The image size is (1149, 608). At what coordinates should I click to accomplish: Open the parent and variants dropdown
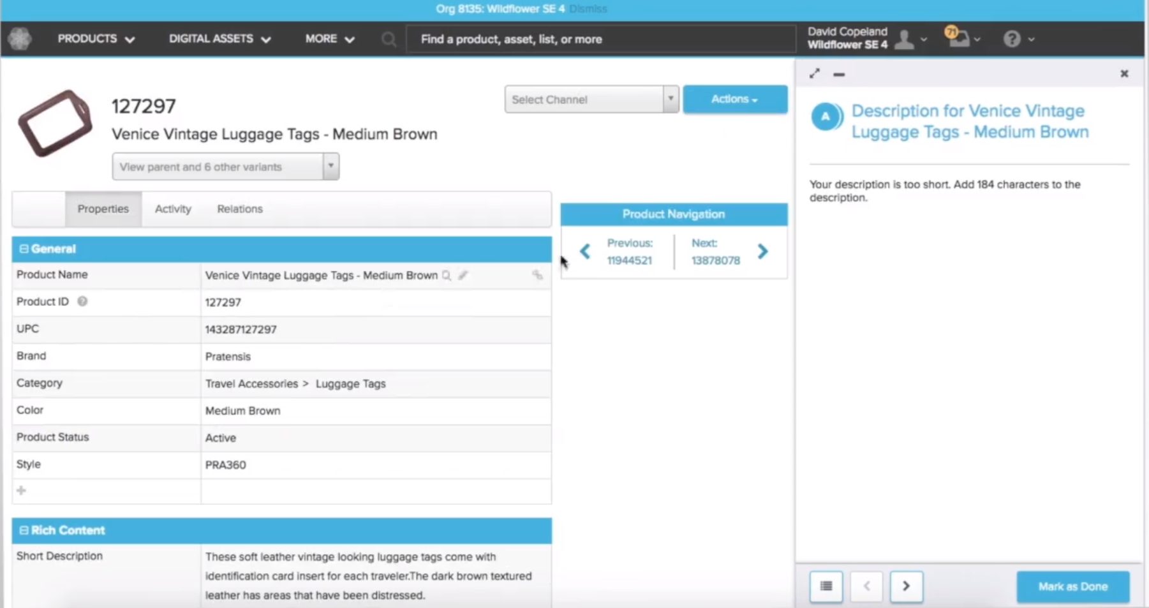(330, 167)
